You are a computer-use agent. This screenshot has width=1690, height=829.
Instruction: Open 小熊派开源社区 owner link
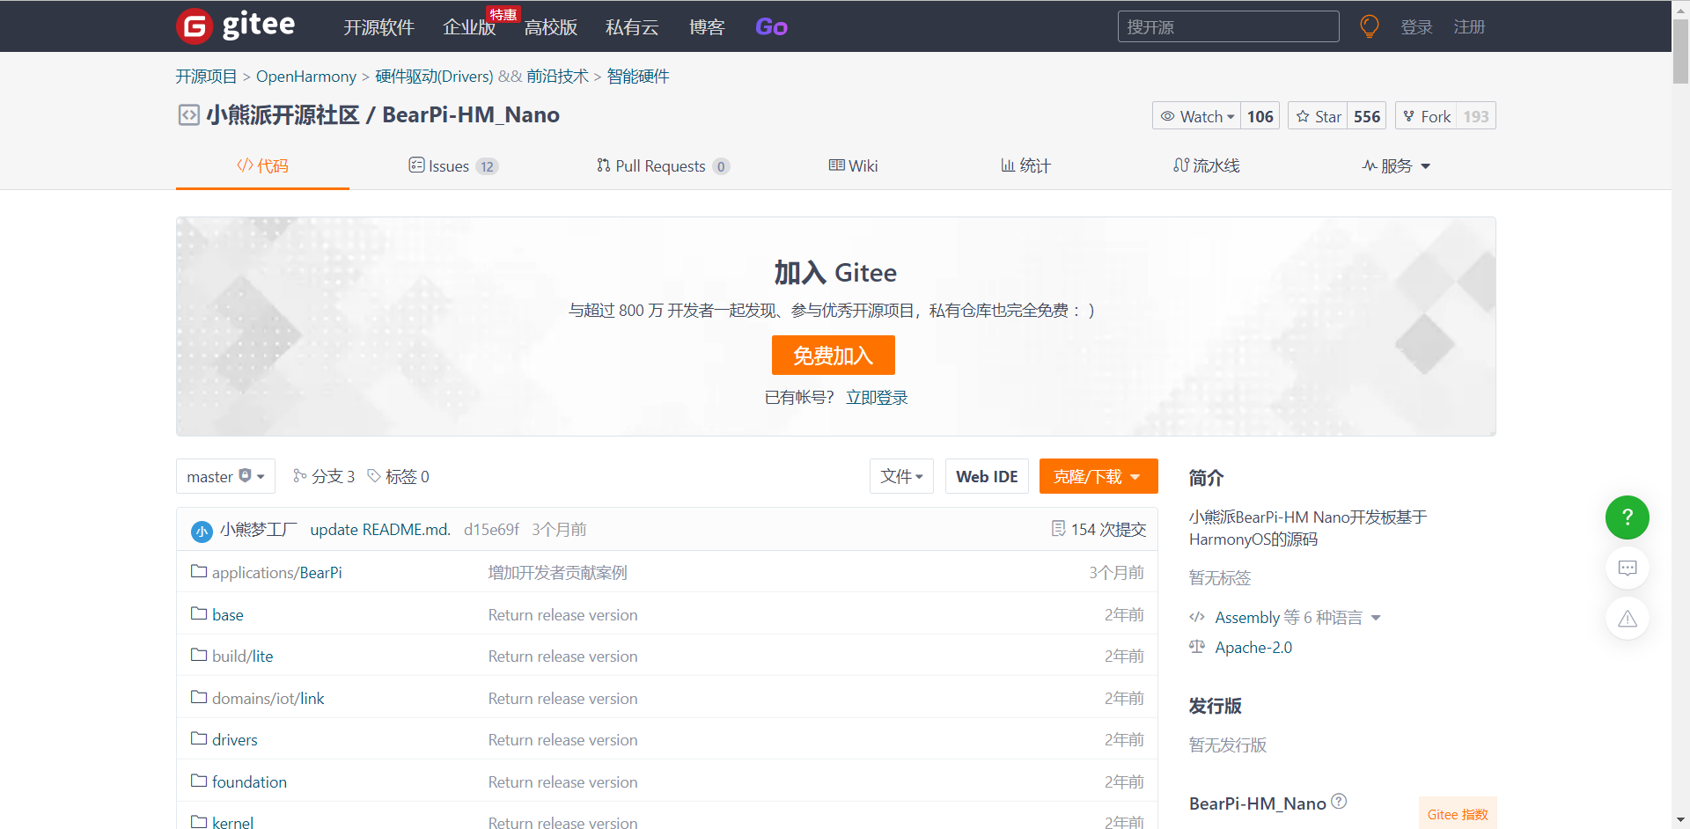click(x=283, y=115)
